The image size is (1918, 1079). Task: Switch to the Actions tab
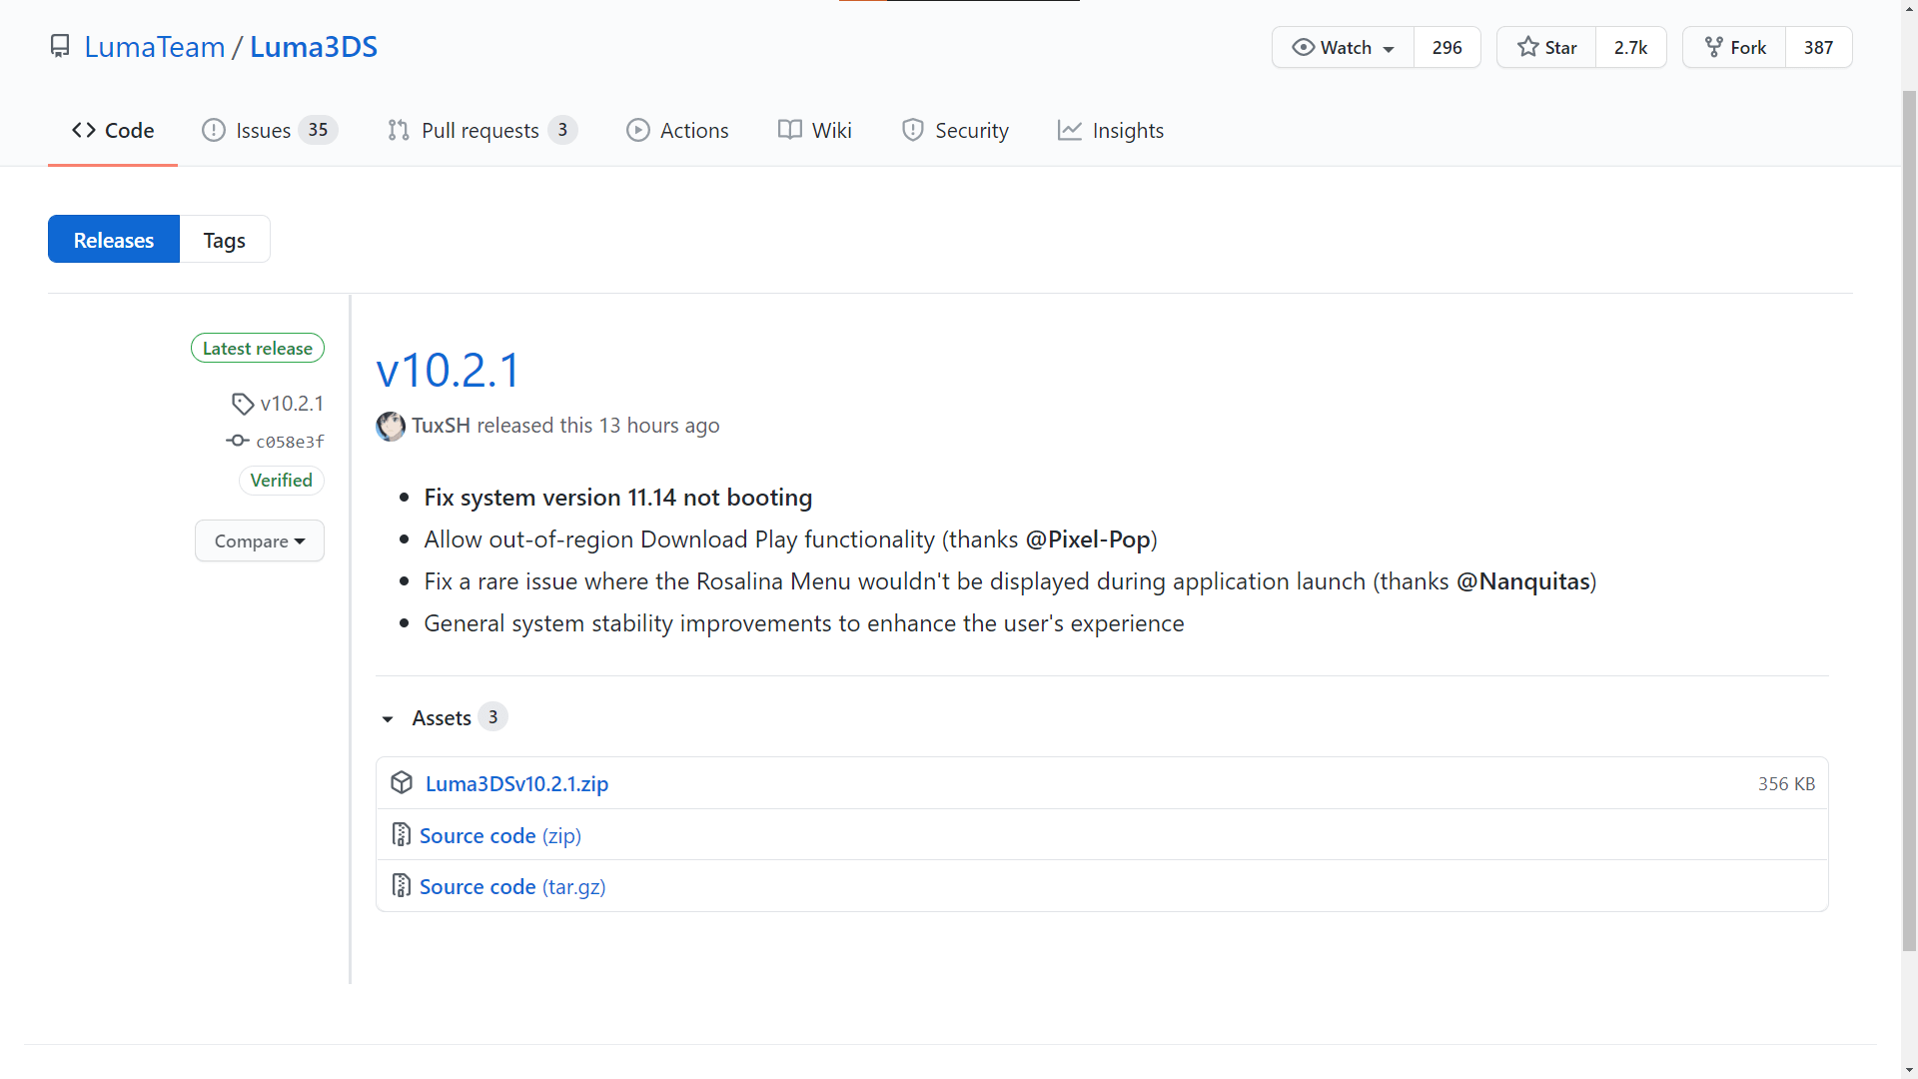click(x=677, y=131)
